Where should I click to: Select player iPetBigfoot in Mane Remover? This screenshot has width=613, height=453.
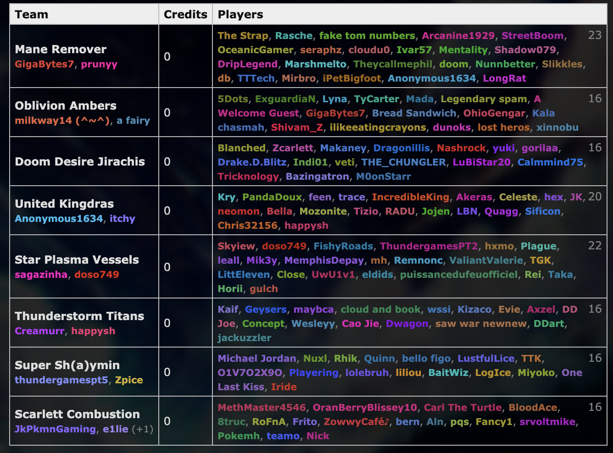coord(351,78)
